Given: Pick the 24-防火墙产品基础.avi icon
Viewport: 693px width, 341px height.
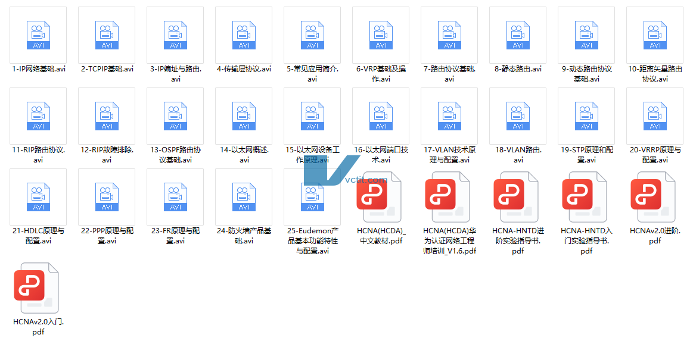Looking at the screenshot, I should point(244,197).
